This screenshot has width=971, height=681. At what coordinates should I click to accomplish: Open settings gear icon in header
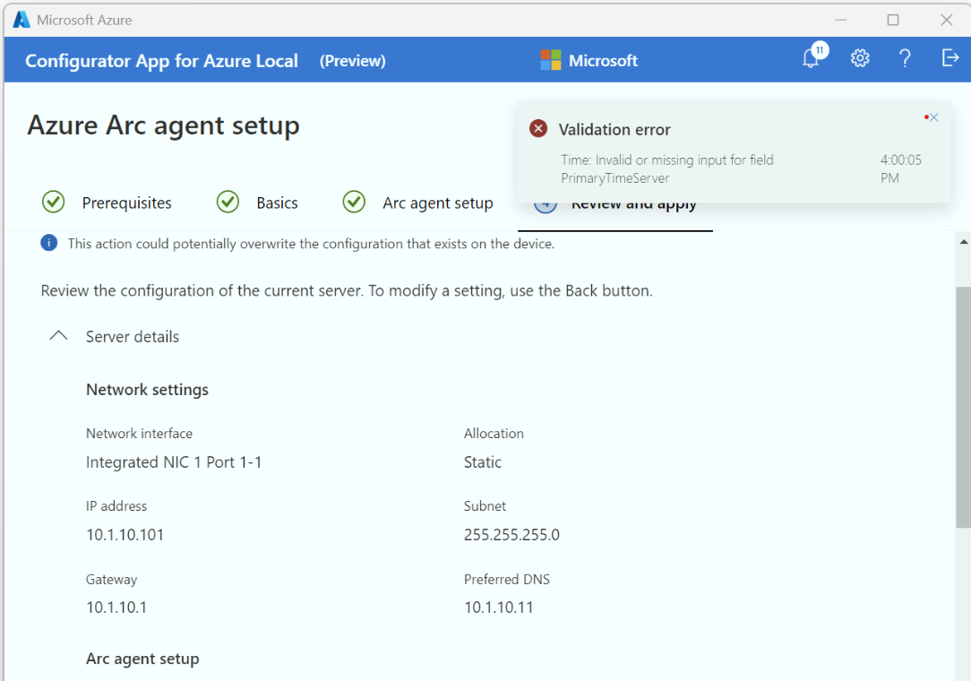pyautogui.click(x=860, y=58)
